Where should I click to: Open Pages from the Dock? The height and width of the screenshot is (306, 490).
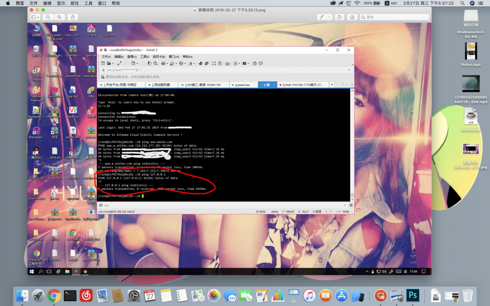point(262,295)
